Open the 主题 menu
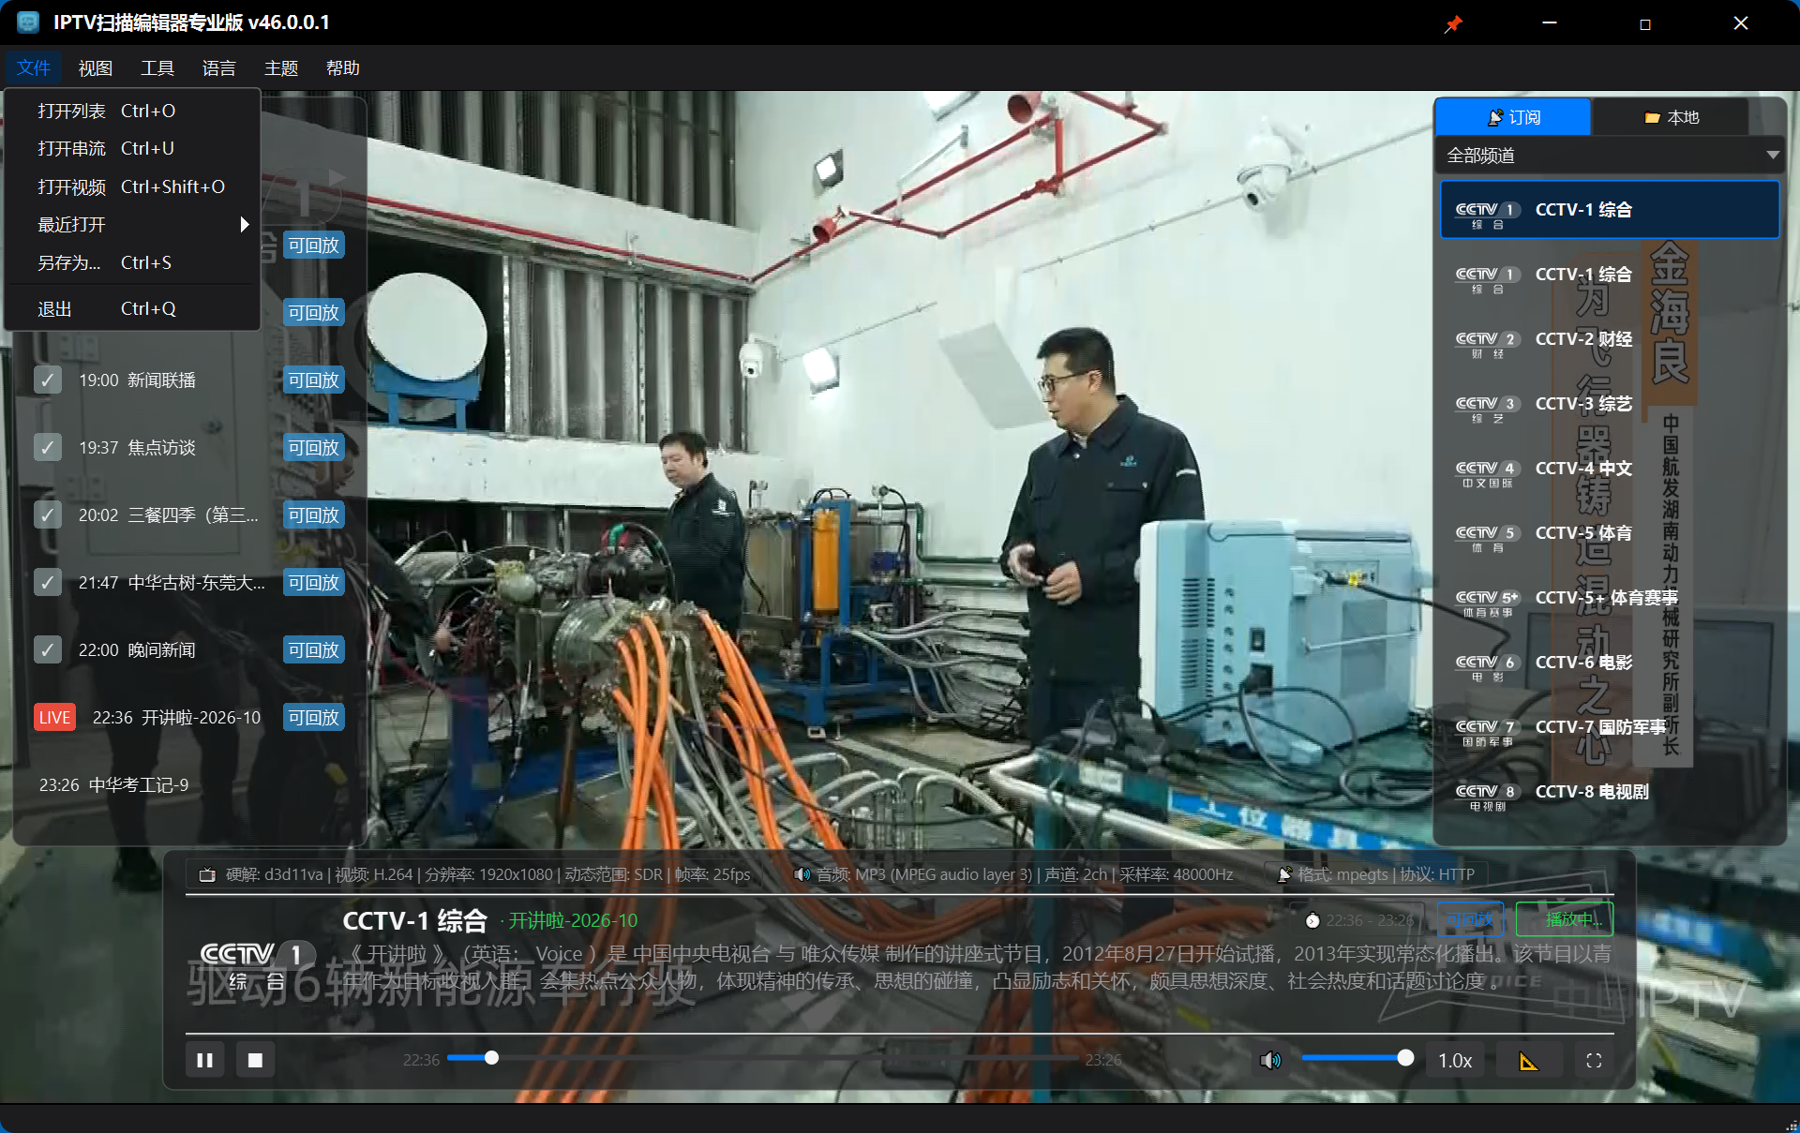1800x1133 pixels. [x=281, y=67]
